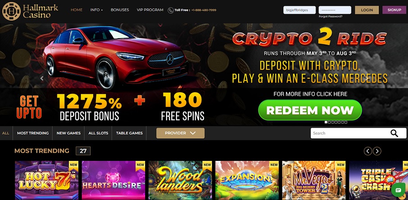Viewport: 408px width, 200px height.
Task: Open the Woodlanders game thumbnail
Action: pyautogui.click(x=180, y=180)
